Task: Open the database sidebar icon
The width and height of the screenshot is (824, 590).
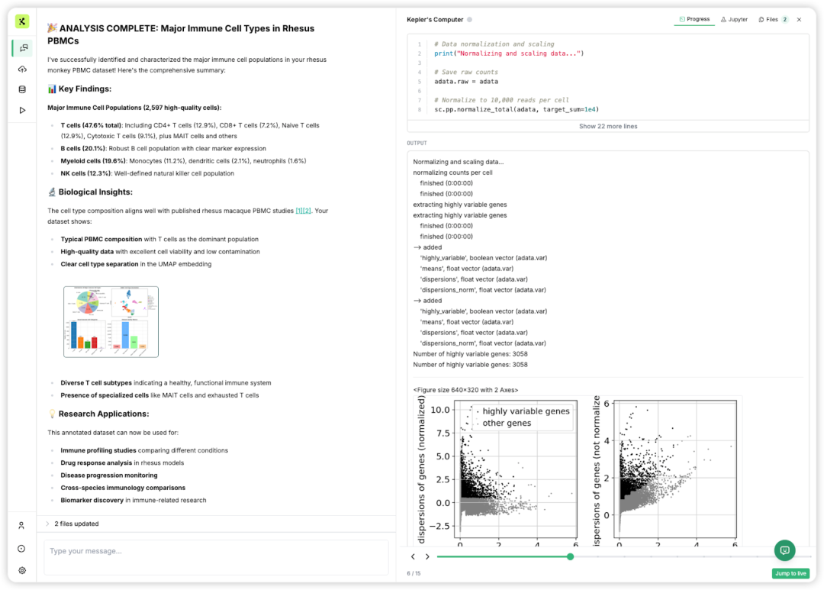Action: coord(22,89)
